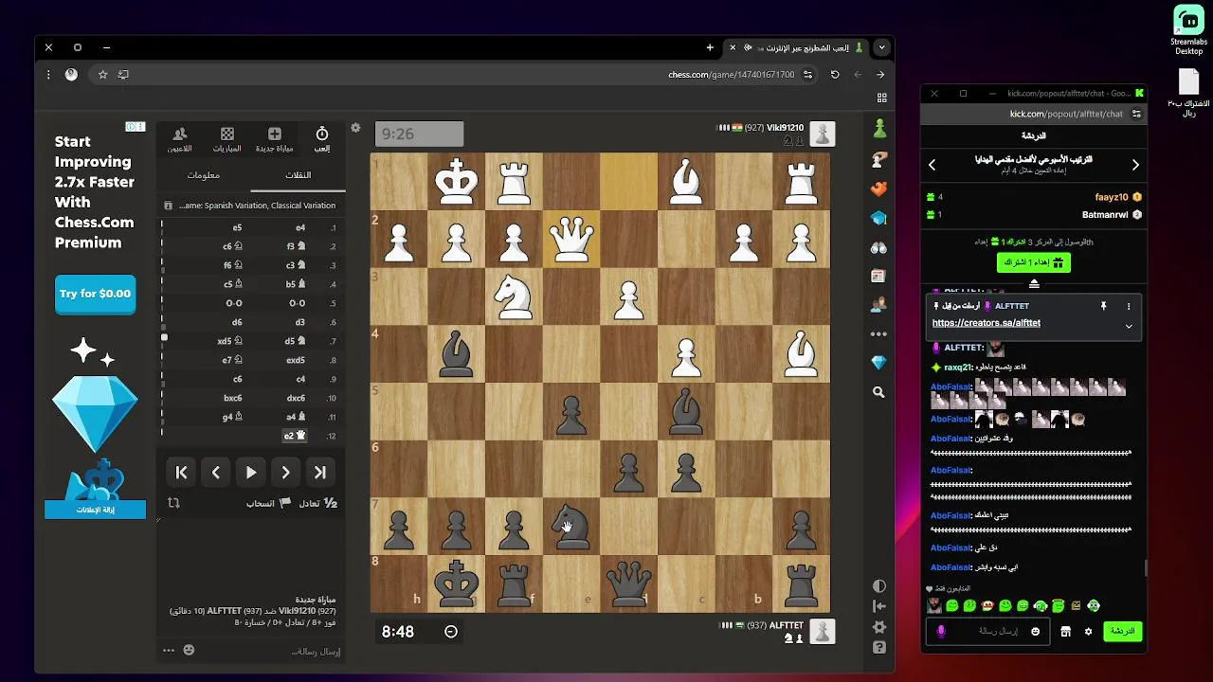Select the Info (معلومات) sub-tab
1213x682 pixels.
[x=204, y=175]
